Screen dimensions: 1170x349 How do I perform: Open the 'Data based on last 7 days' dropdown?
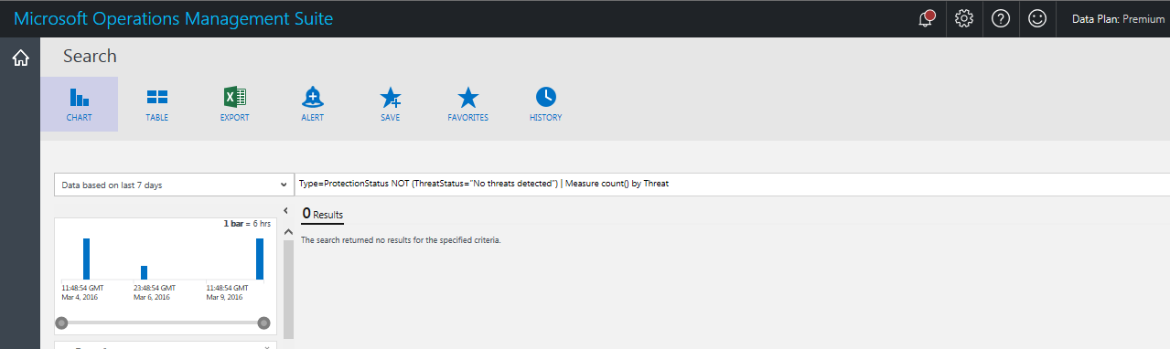173,185
